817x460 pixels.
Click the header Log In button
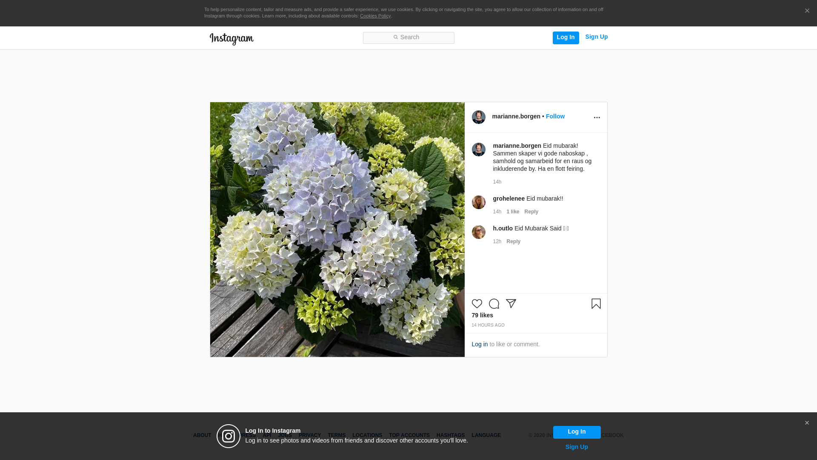(566, 38)
